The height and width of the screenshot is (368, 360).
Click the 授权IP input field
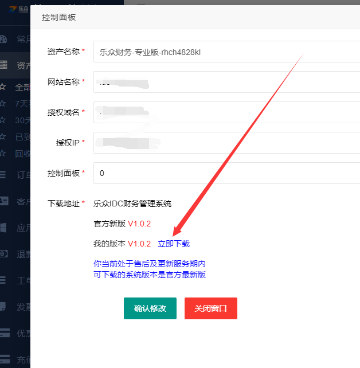[226, 143]
